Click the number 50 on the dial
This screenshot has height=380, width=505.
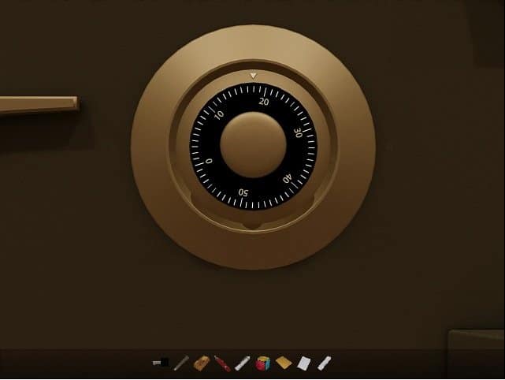click(243, 192)
